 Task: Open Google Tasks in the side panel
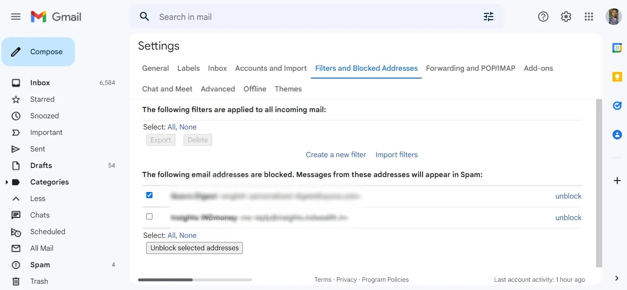coord(617,105)
